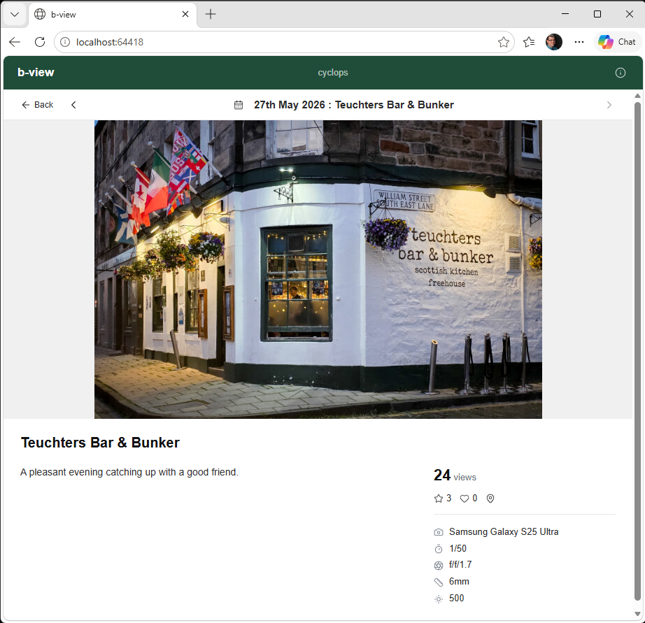Viewport: 645px width, 623px height.
Task: Like the photo with the heart icon
Action: [x=464, y=499]
